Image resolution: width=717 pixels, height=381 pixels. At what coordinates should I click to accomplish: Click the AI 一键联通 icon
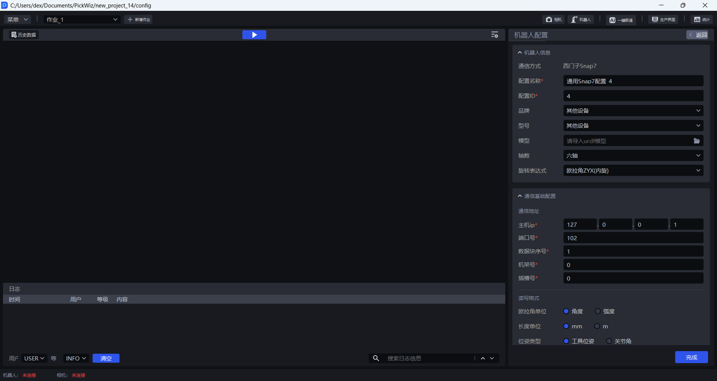pyautogui.click(x=621, y=20)
